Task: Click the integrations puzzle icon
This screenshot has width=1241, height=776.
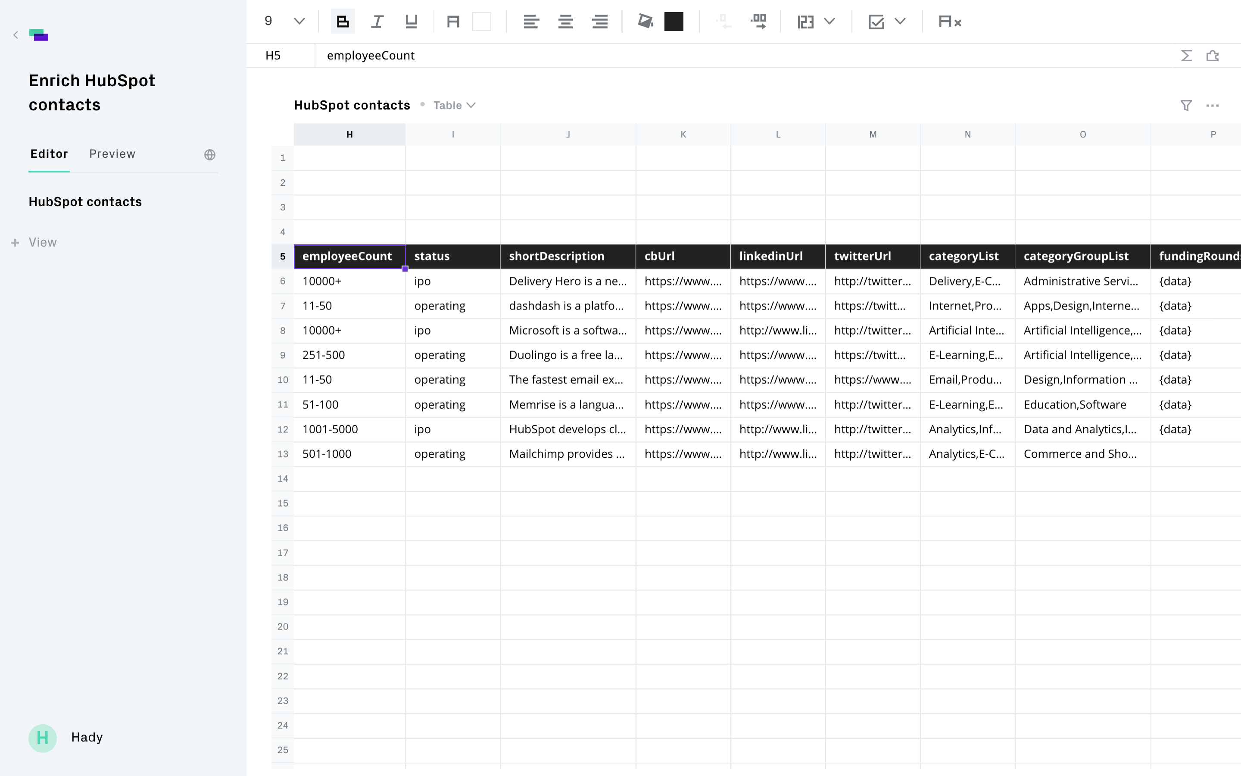Action: (1212, 56)
